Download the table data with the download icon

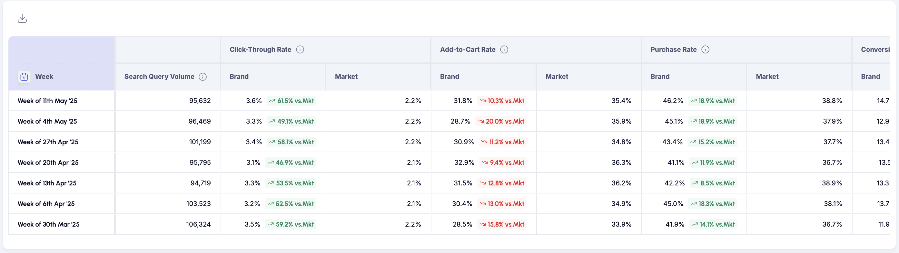click(22, 18)
